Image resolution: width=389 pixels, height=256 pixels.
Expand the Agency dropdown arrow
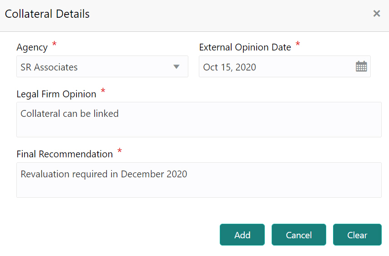(x=177, y=67)
